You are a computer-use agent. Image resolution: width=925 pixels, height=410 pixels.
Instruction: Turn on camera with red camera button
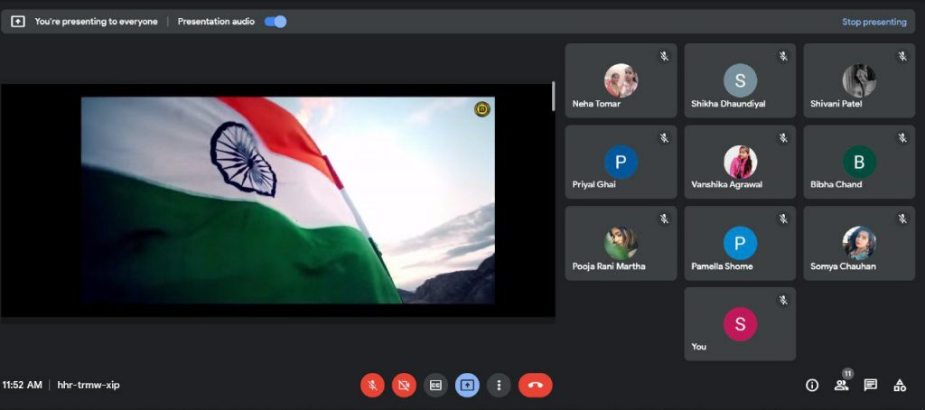point(404,386)
